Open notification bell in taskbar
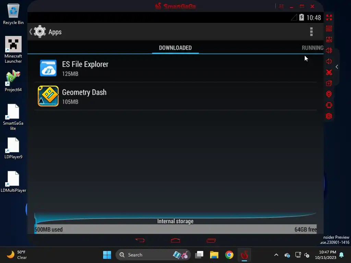The image size is (351, 263). tap(341, 255)
